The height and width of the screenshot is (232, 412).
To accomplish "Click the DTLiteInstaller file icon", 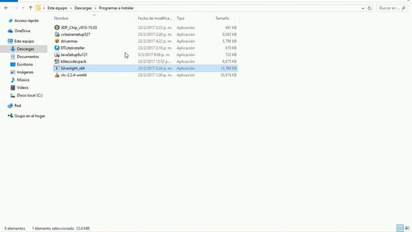I will (57, 48).
